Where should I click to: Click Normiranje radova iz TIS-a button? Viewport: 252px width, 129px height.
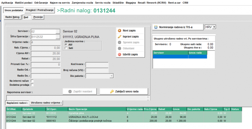coord(178,27)
